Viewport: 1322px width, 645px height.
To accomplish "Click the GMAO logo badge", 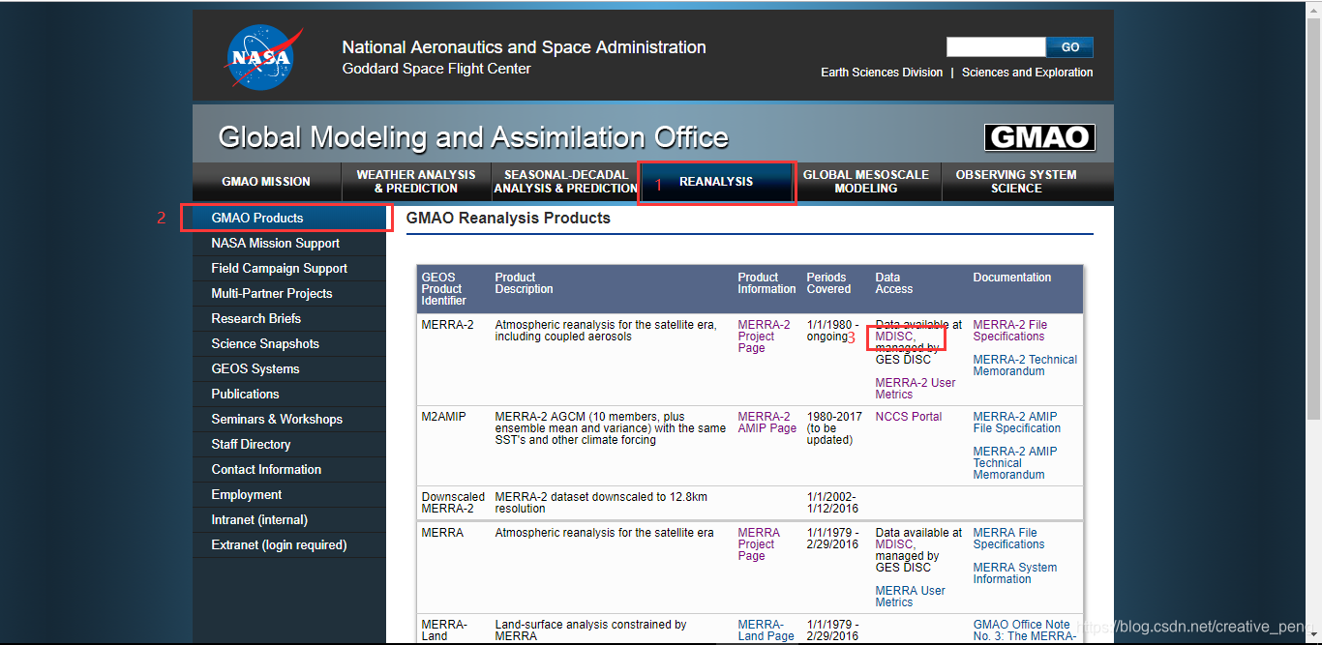I will (1039, 137).
